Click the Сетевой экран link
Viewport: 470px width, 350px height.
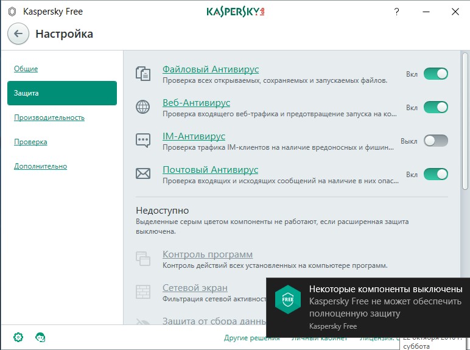click(x=195, y=288)
